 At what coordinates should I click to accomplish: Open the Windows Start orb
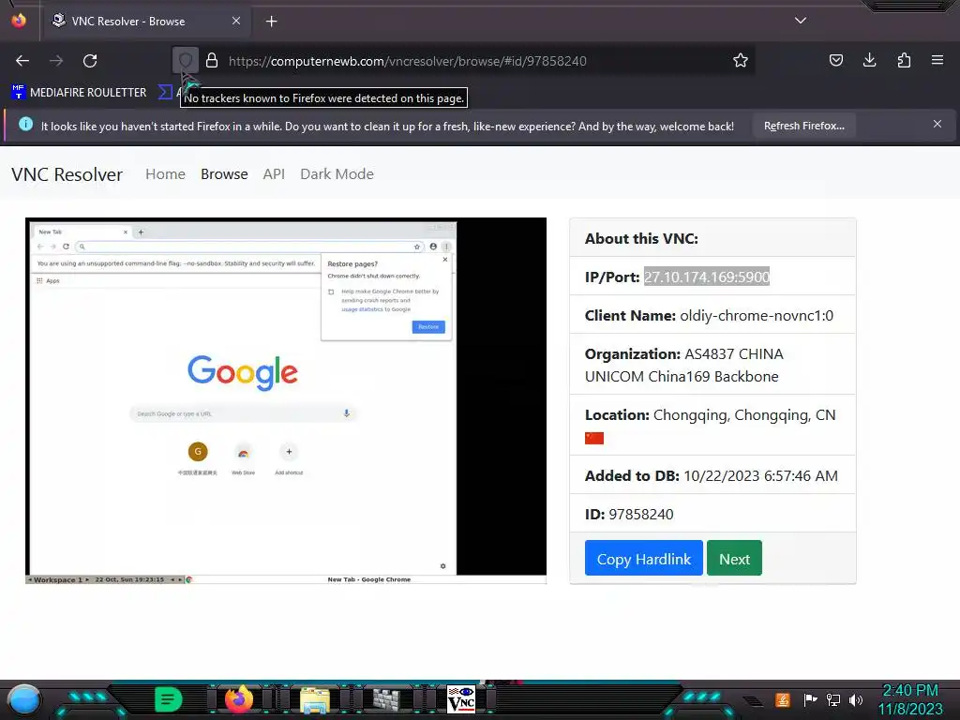[24, 699]
